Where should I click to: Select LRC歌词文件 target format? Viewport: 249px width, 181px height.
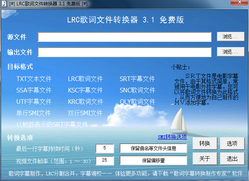(85, 79)
